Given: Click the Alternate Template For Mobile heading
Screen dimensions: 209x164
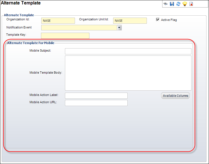Looking at the screenshot, I should [31, 43].
